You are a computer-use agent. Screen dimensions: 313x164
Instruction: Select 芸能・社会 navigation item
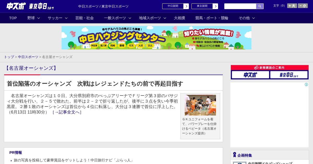85,18
